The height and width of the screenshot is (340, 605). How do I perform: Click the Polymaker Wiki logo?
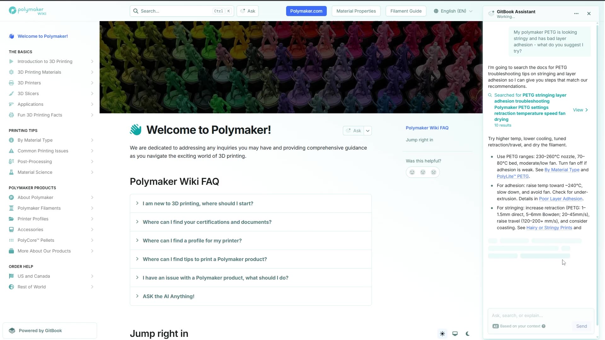pos(27,11)
